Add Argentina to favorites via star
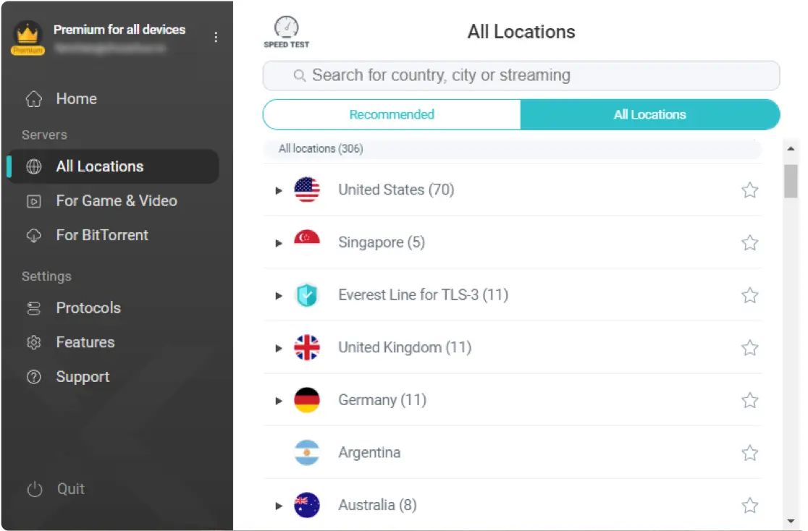The width and height of the screenshot is (808, 531). (x=750, y=453)
